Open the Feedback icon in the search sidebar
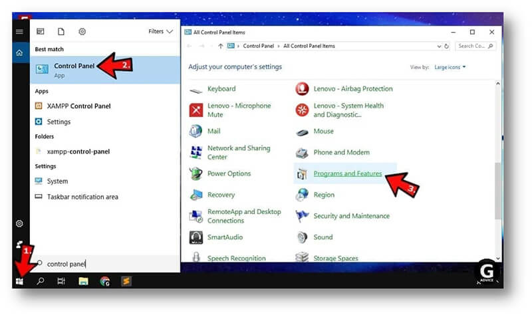532x317 pixels. [x=20, y=244]
